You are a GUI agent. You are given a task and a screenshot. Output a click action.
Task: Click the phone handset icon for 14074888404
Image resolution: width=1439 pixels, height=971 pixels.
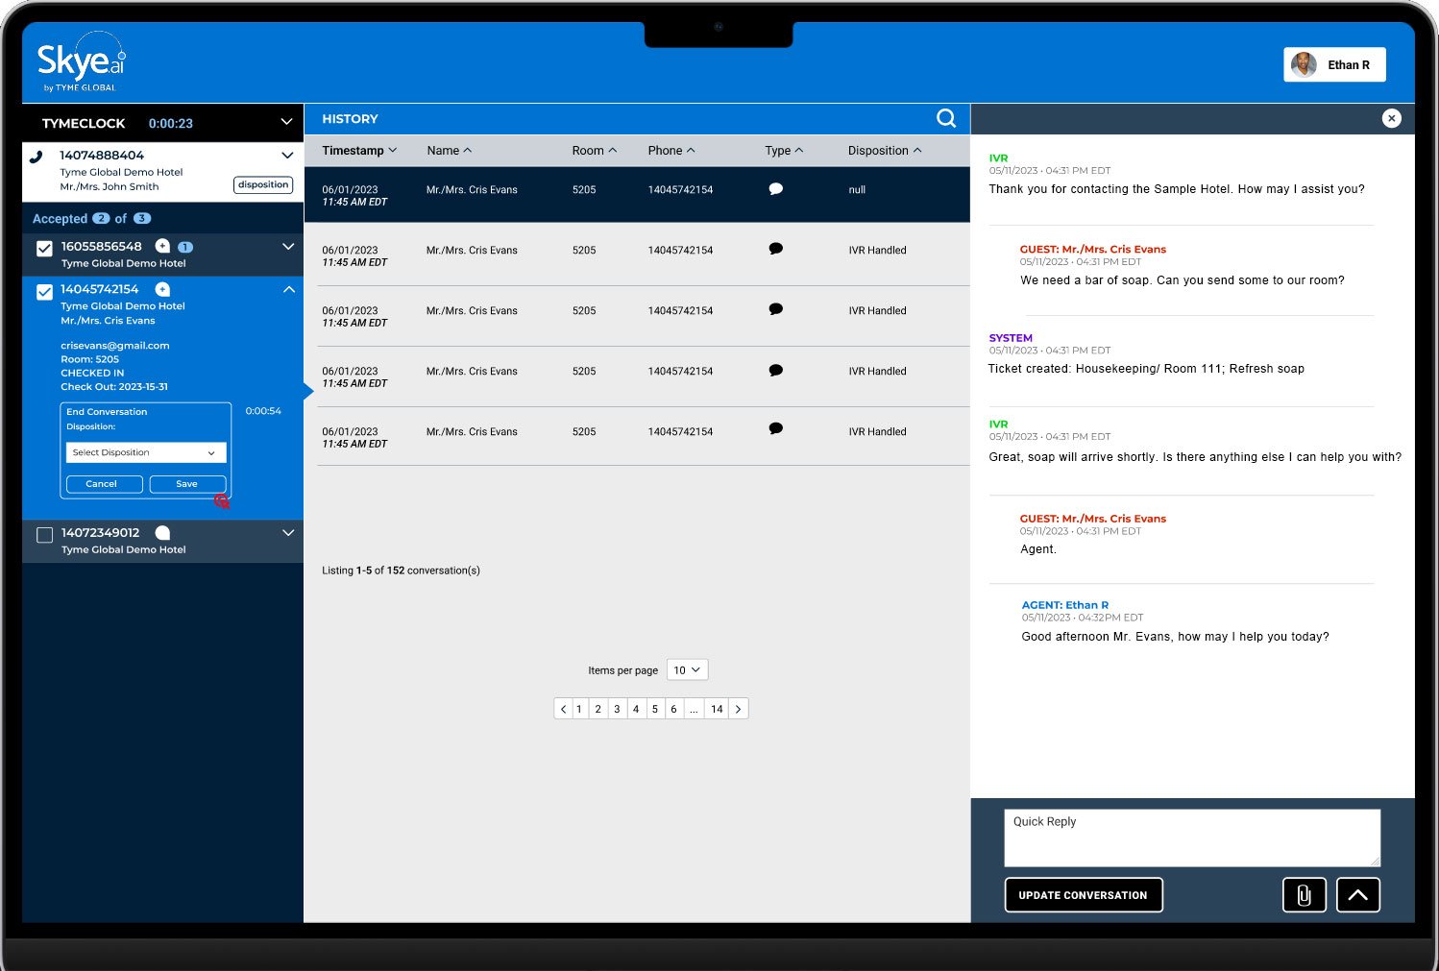pyautogui.click(x=37, y=156)
